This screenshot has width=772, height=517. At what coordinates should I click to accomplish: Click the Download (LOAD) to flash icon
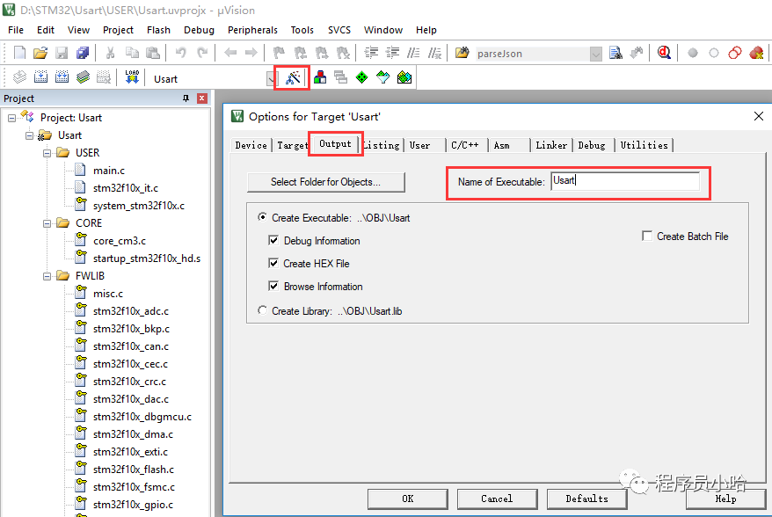coord(132,77)
